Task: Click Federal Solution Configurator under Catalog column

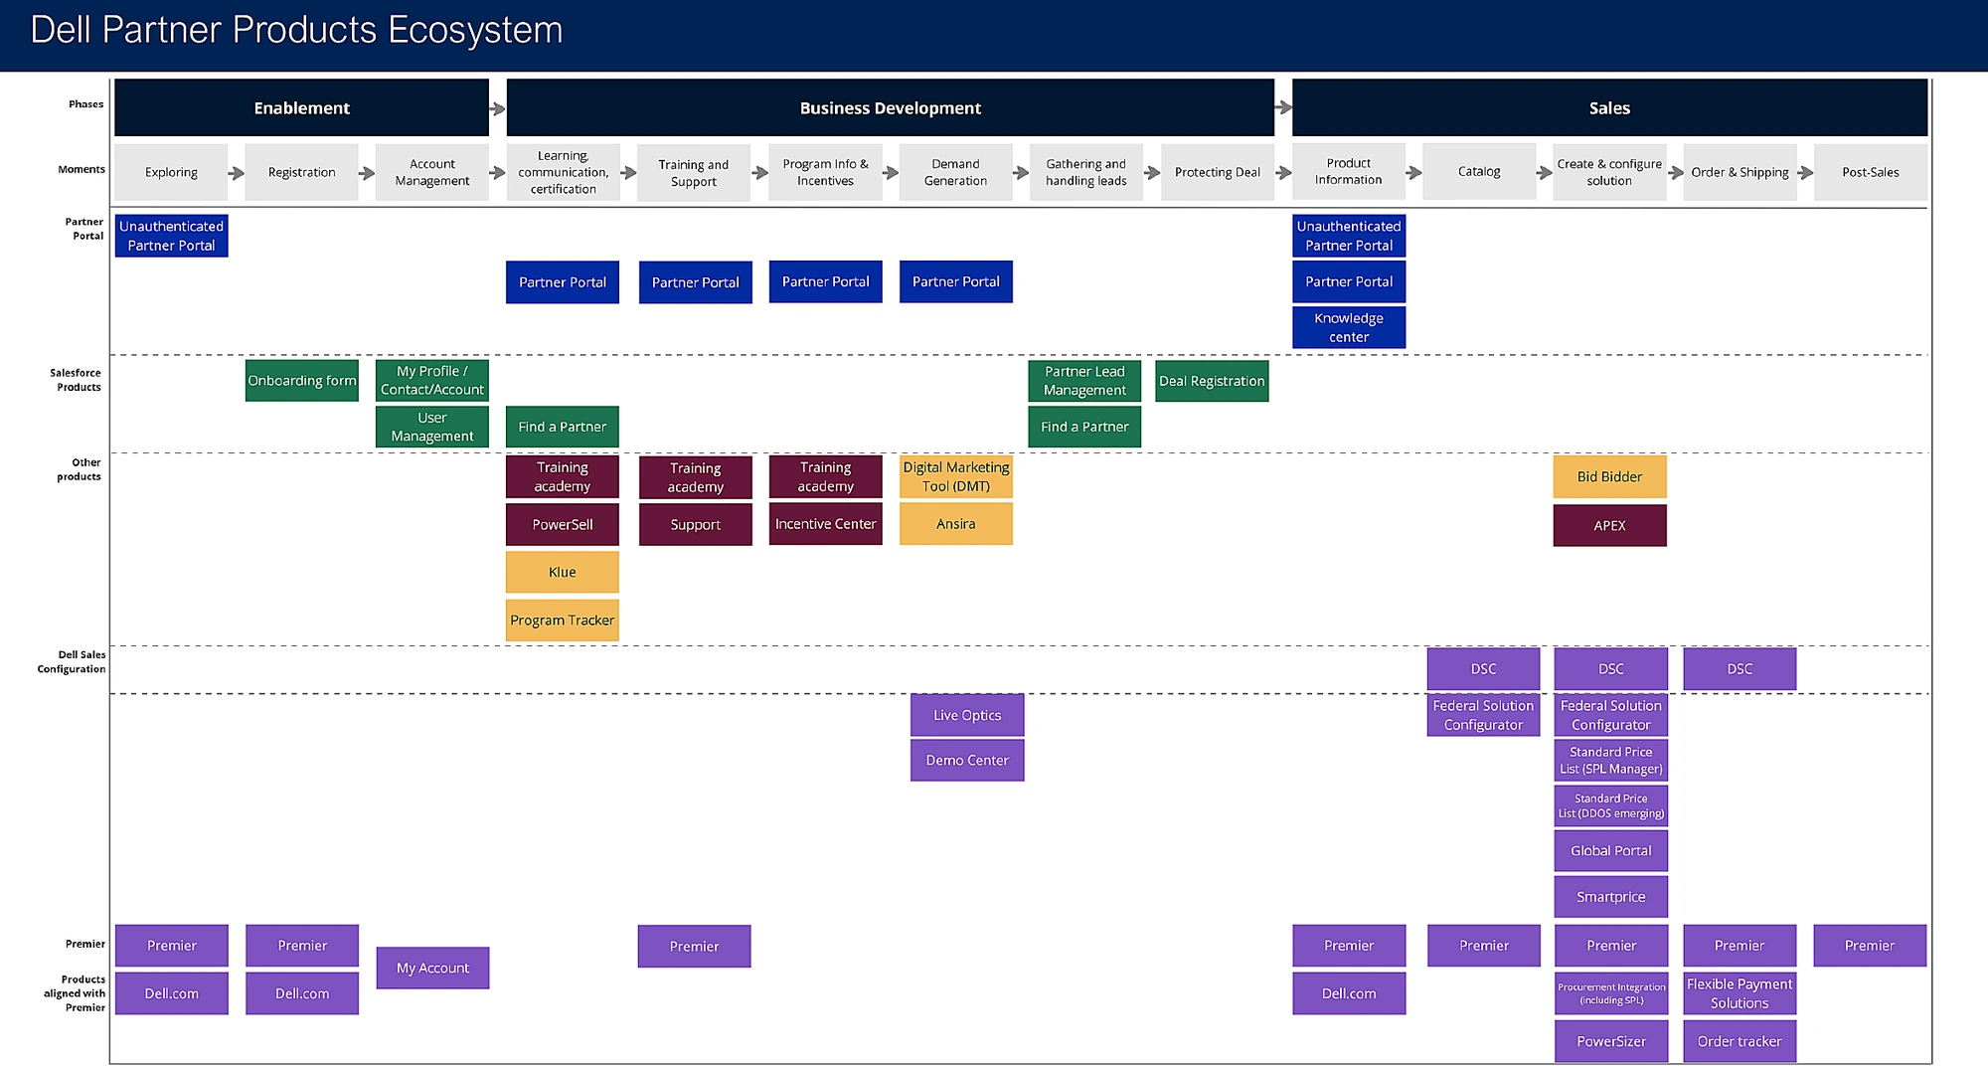Action: tap(1483, 715)
